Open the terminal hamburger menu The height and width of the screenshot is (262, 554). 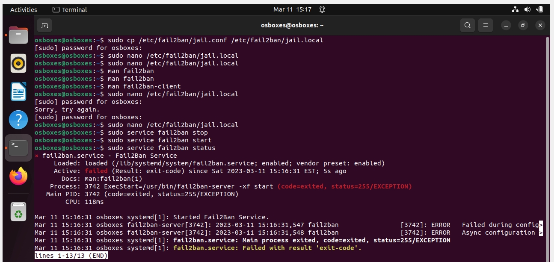coord(485,25)
